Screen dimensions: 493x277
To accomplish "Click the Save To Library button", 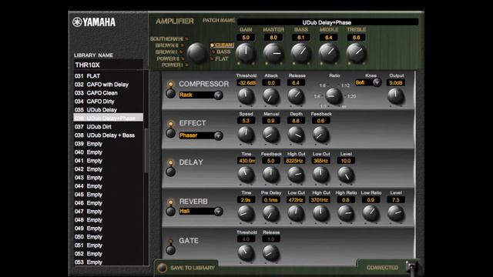I will coord(186,268).
